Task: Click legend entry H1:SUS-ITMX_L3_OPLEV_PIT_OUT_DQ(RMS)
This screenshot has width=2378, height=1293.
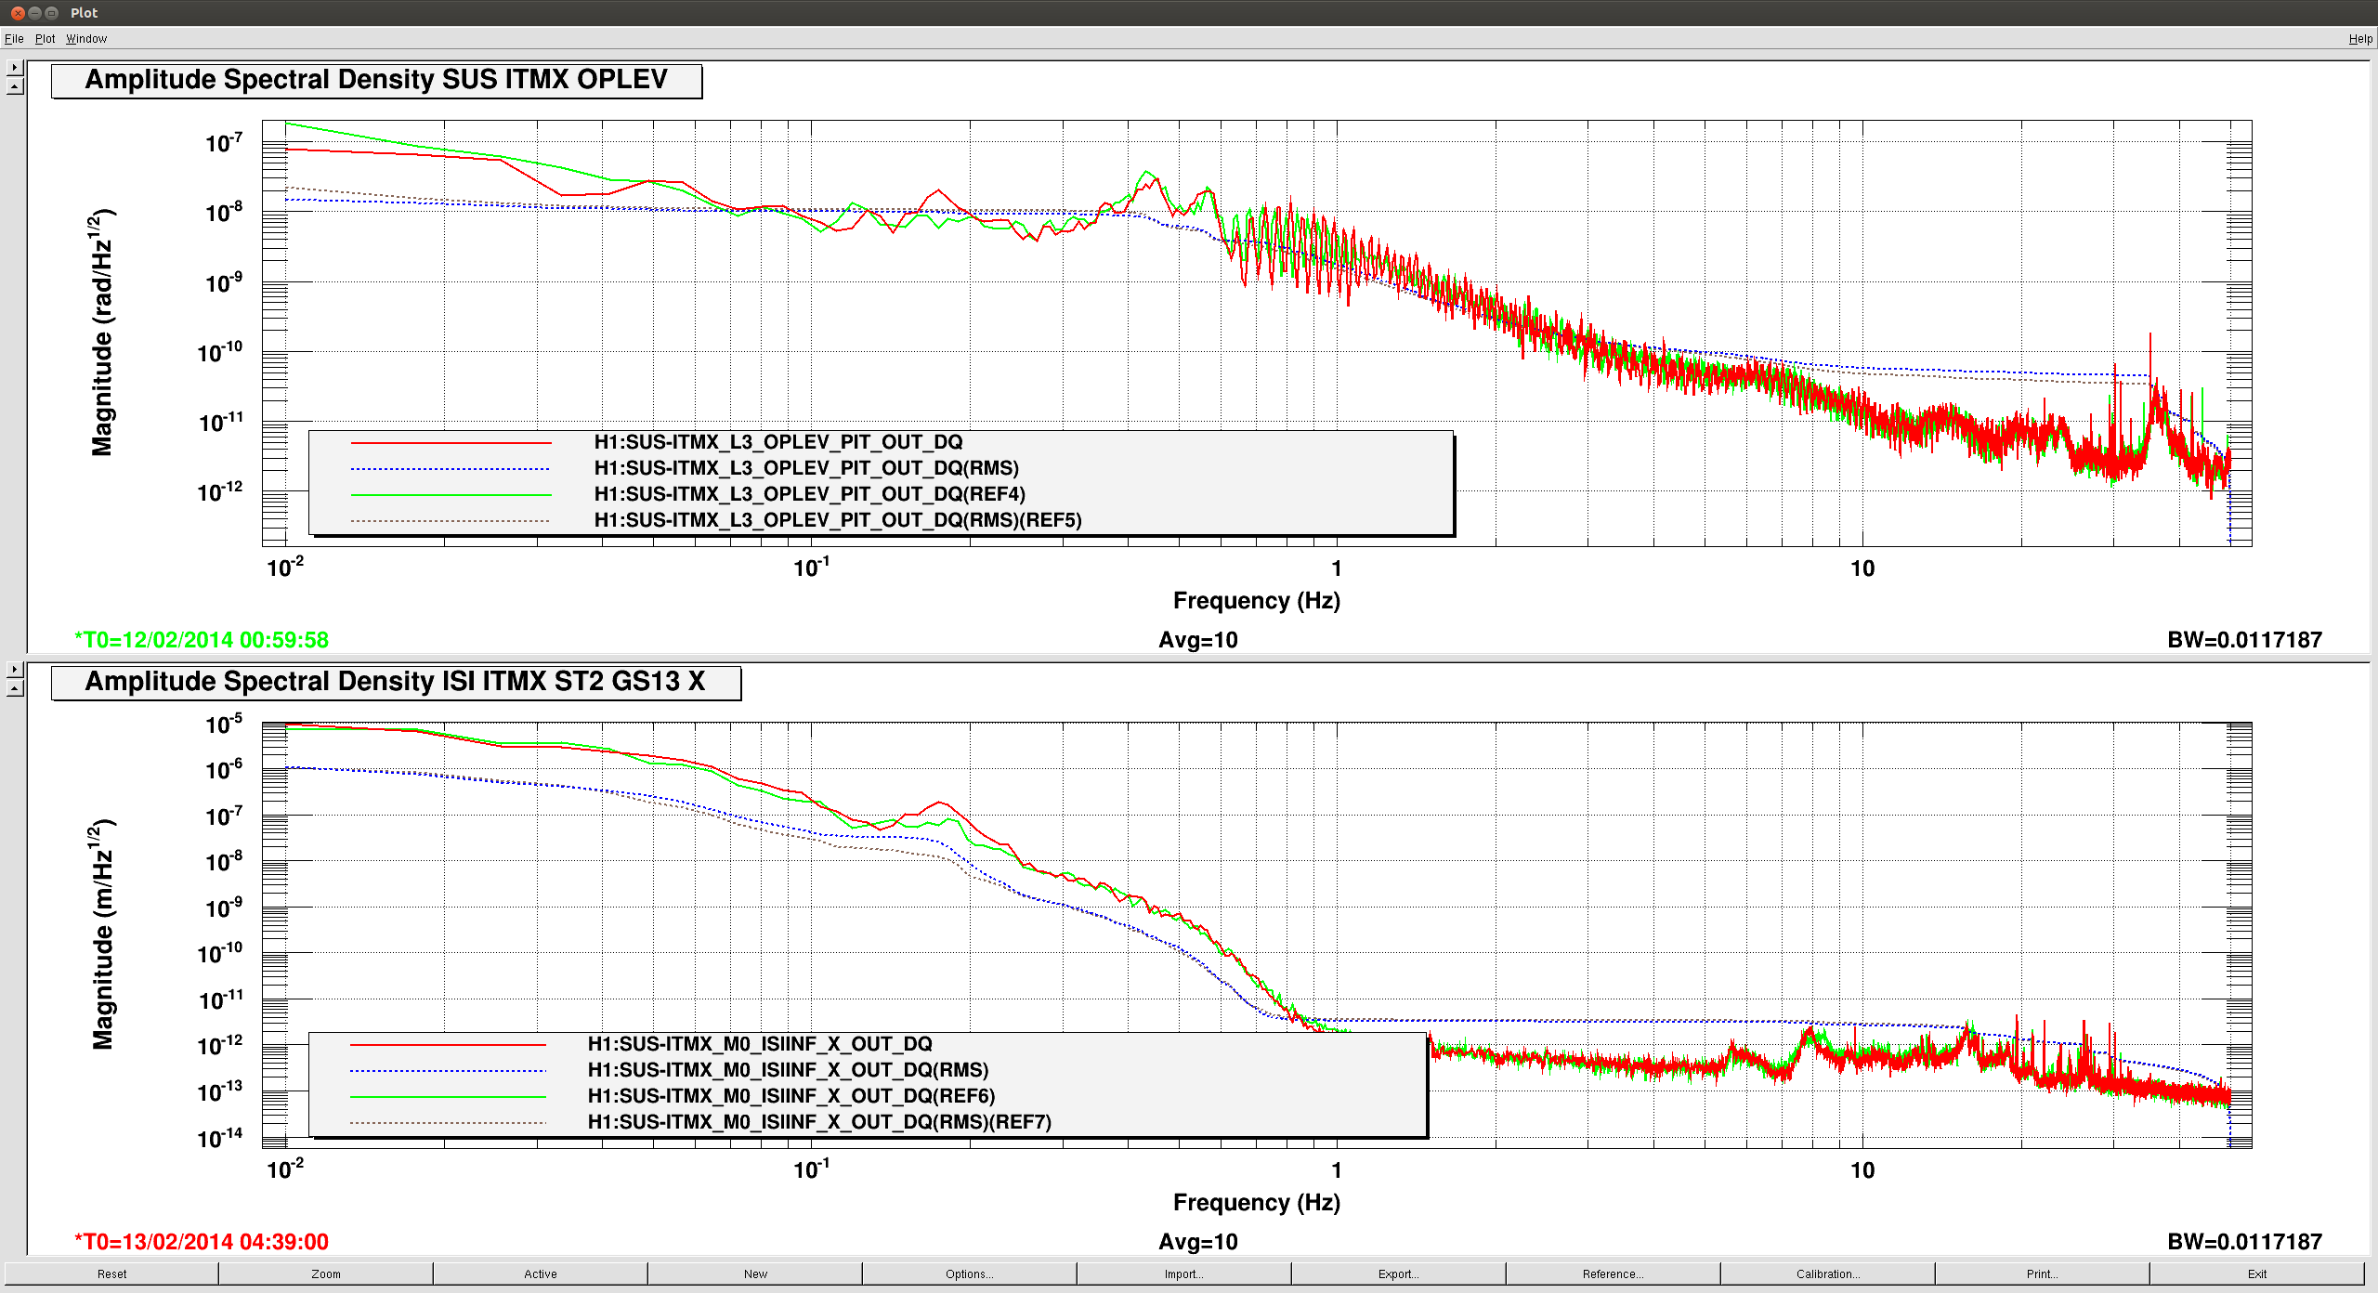Action: pyautogui.click(x=806, y=468)
